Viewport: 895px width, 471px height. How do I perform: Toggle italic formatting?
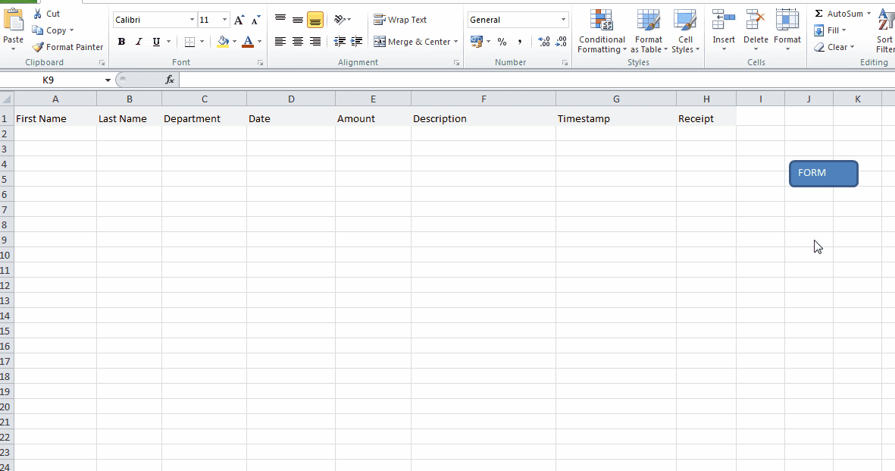[136, 41]
